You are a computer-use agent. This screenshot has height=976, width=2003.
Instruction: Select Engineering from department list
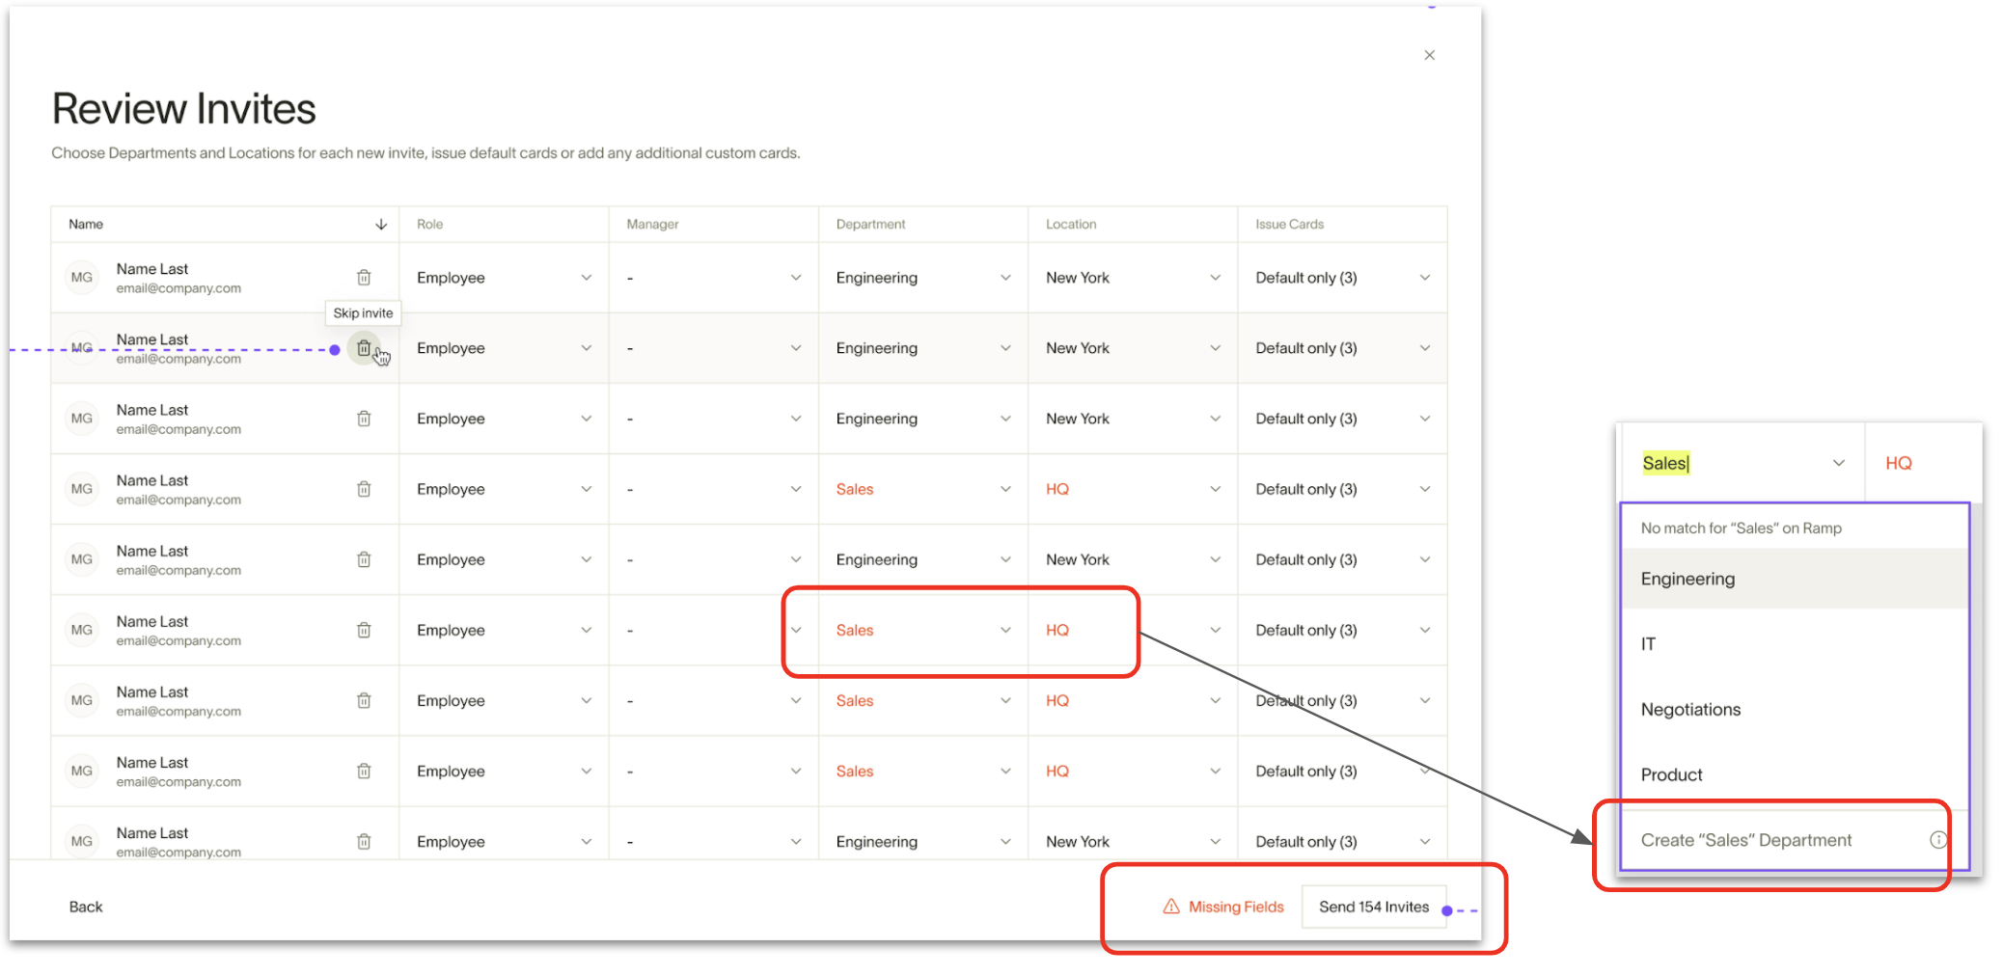pyautogui.click(x=1795, y=579)
